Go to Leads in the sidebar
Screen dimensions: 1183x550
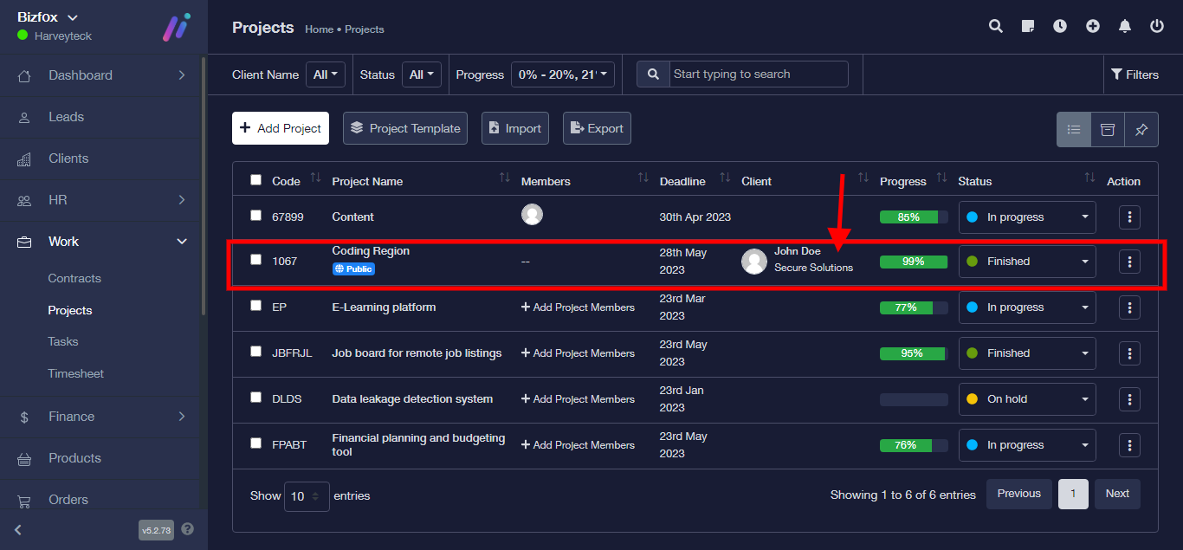(66, 117)
